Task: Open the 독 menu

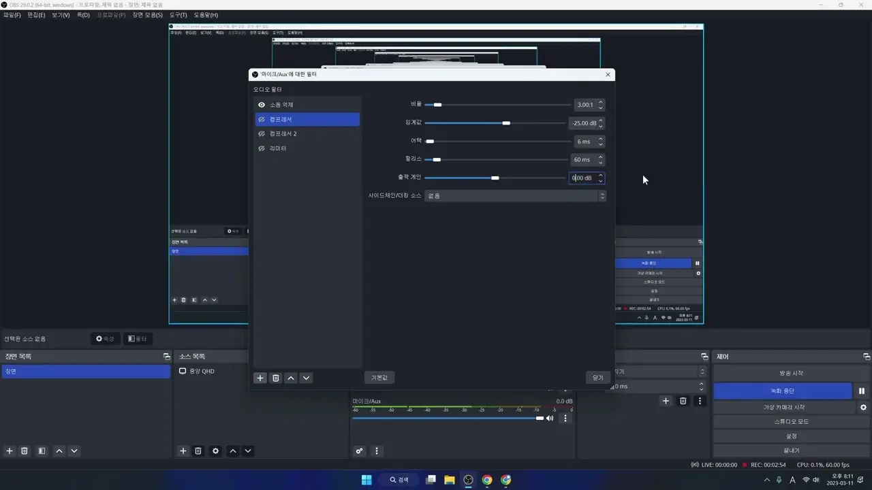Action: coord(83,15)
